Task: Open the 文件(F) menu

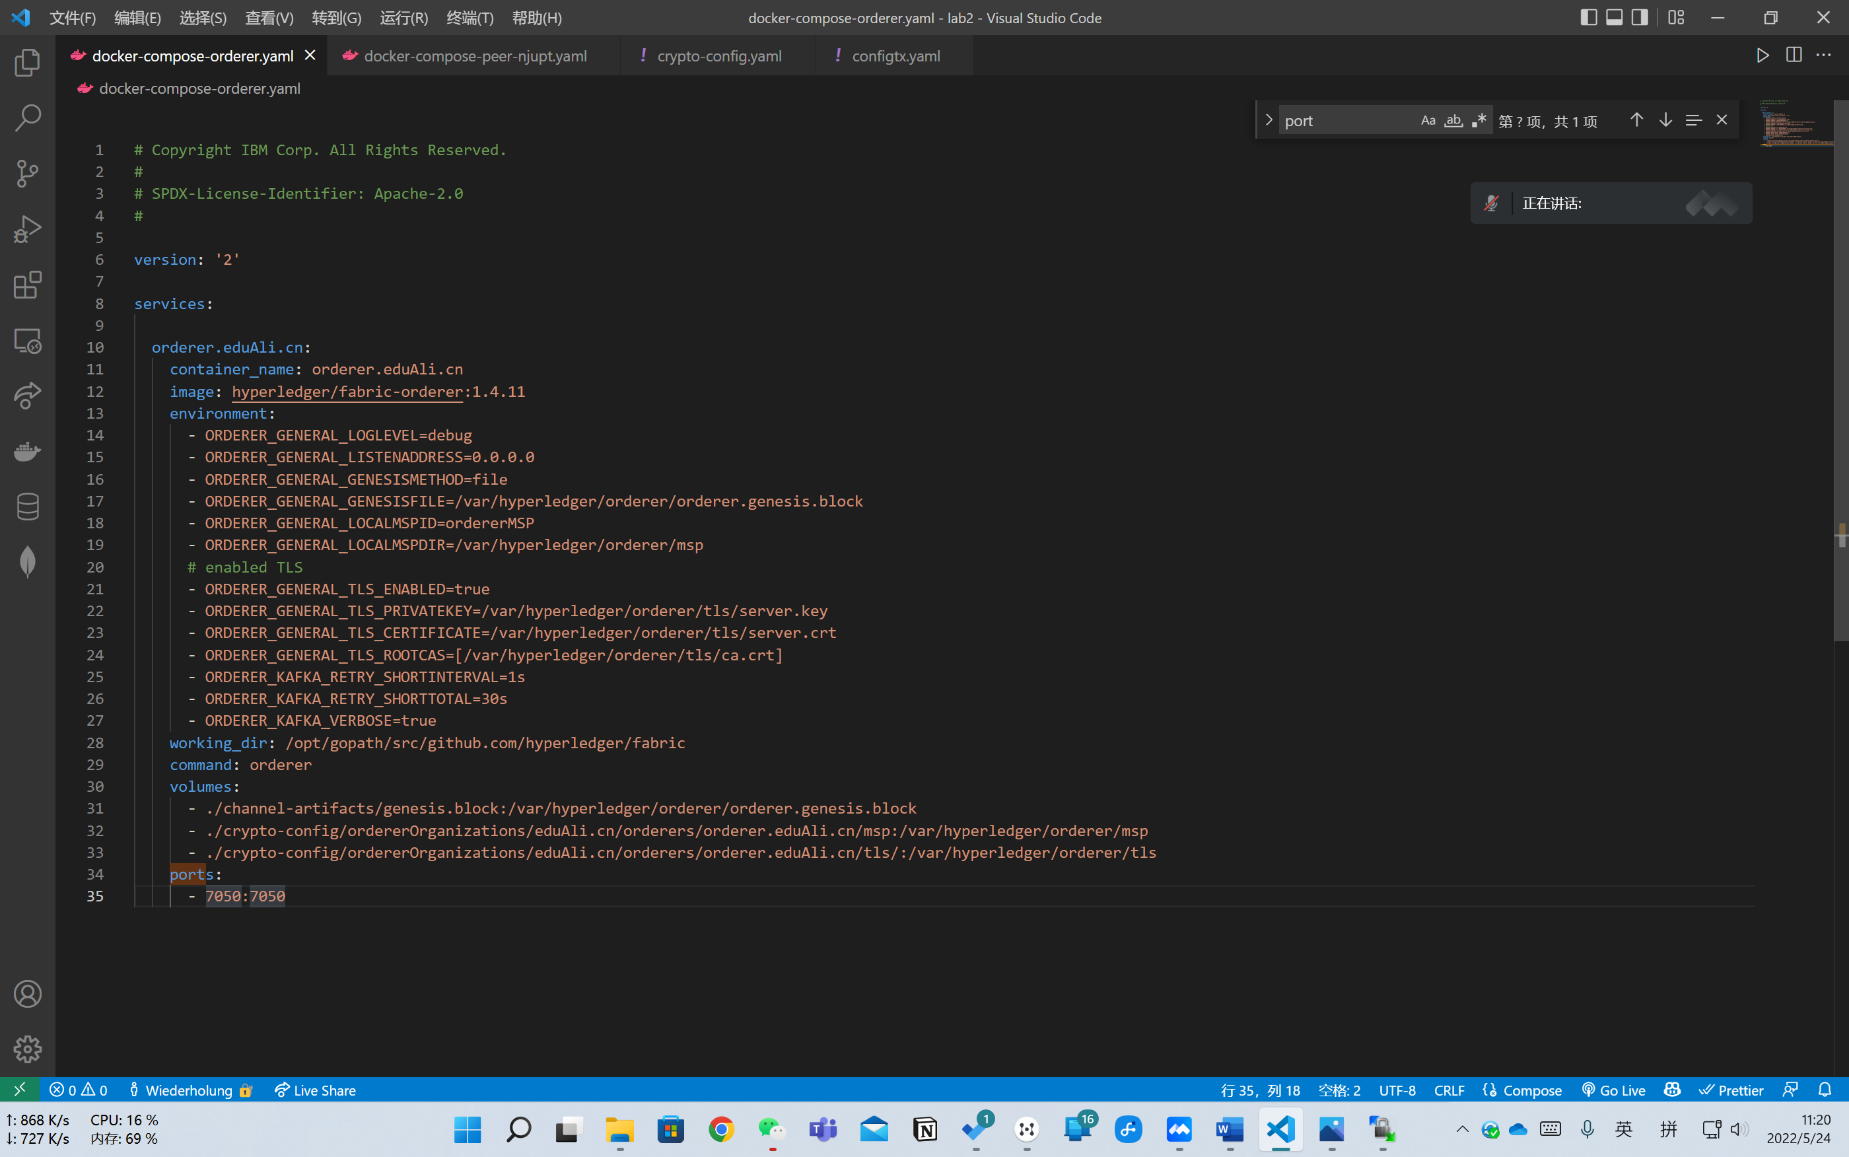Action: click(73, 18)
